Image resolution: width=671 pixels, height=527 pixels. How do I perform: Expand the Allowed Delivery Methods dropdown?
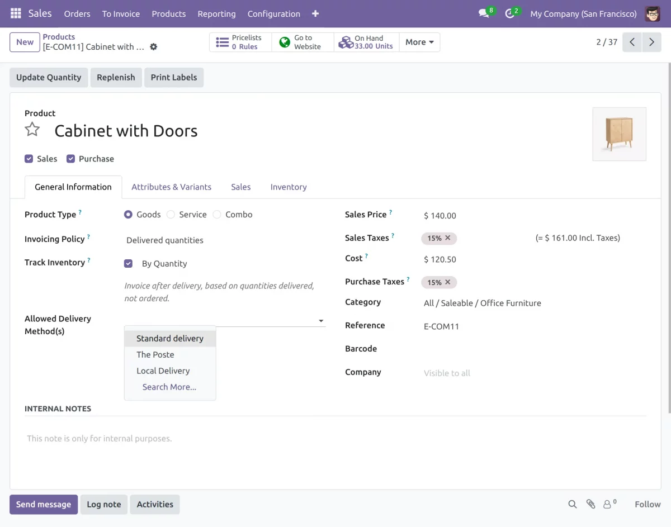click(320, 321)
